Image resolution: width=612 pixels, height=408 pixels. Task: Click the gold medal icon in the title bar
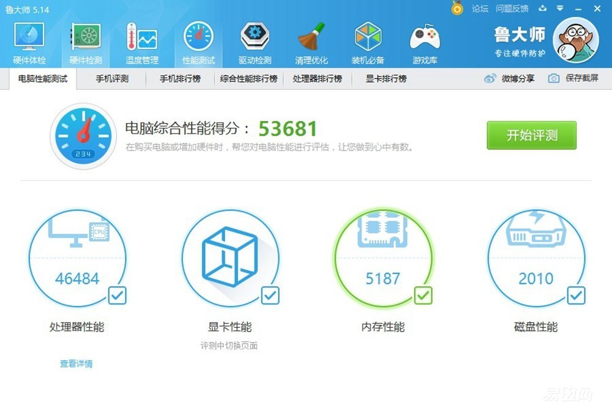457,8
